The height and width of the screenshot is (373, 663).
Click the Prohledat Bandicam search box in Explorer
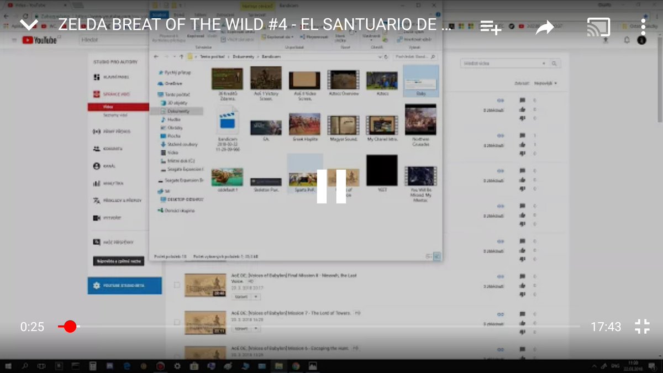416,56
